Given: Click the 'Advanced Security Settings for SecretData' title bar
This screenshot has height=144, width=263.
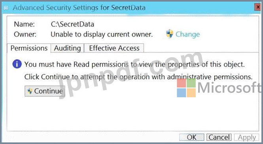Looking at the screenshot, I should [x=79, y=8].
